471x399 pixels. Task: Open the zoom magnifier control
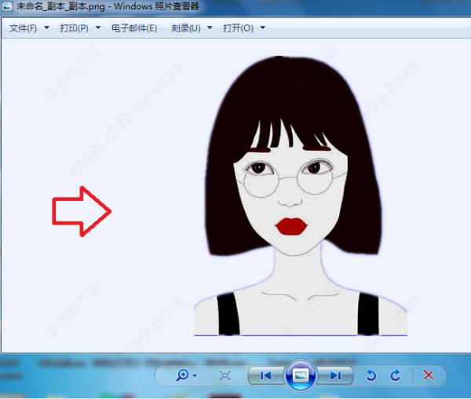(183, 375)
